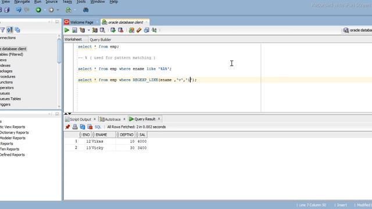
Task: Click the Connections panel vertical scrollbar
Action: (x=59, y=51)
